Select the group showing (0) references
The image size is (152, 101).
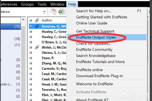point(11,72)
